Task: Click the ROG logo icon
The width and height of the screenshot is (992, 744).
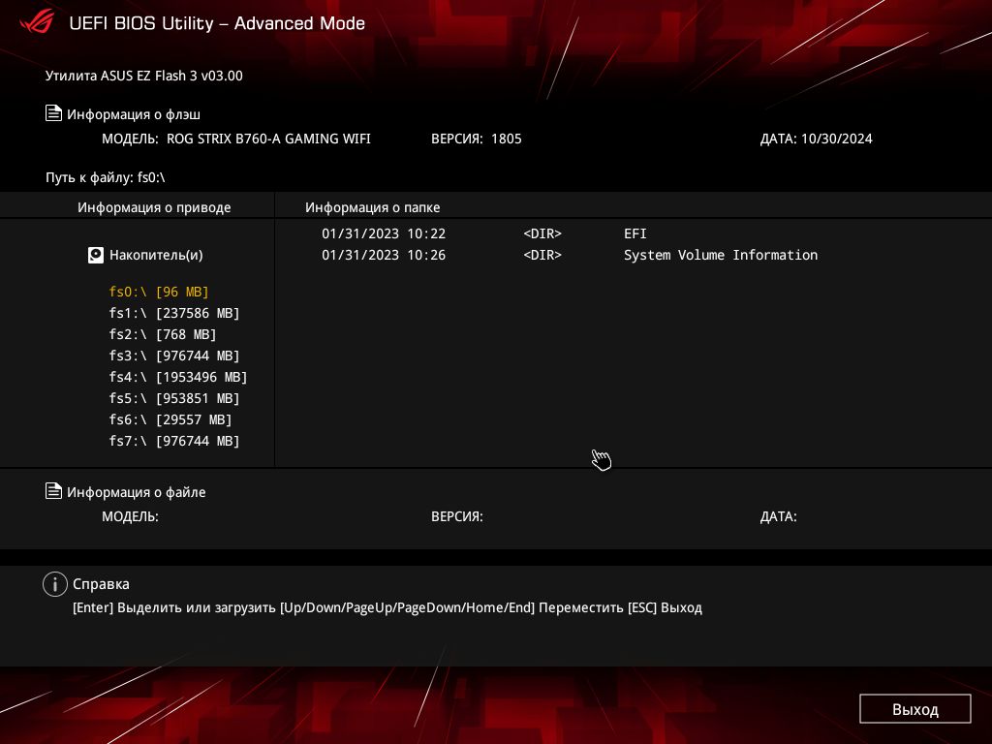Action: tap(37, 22)
